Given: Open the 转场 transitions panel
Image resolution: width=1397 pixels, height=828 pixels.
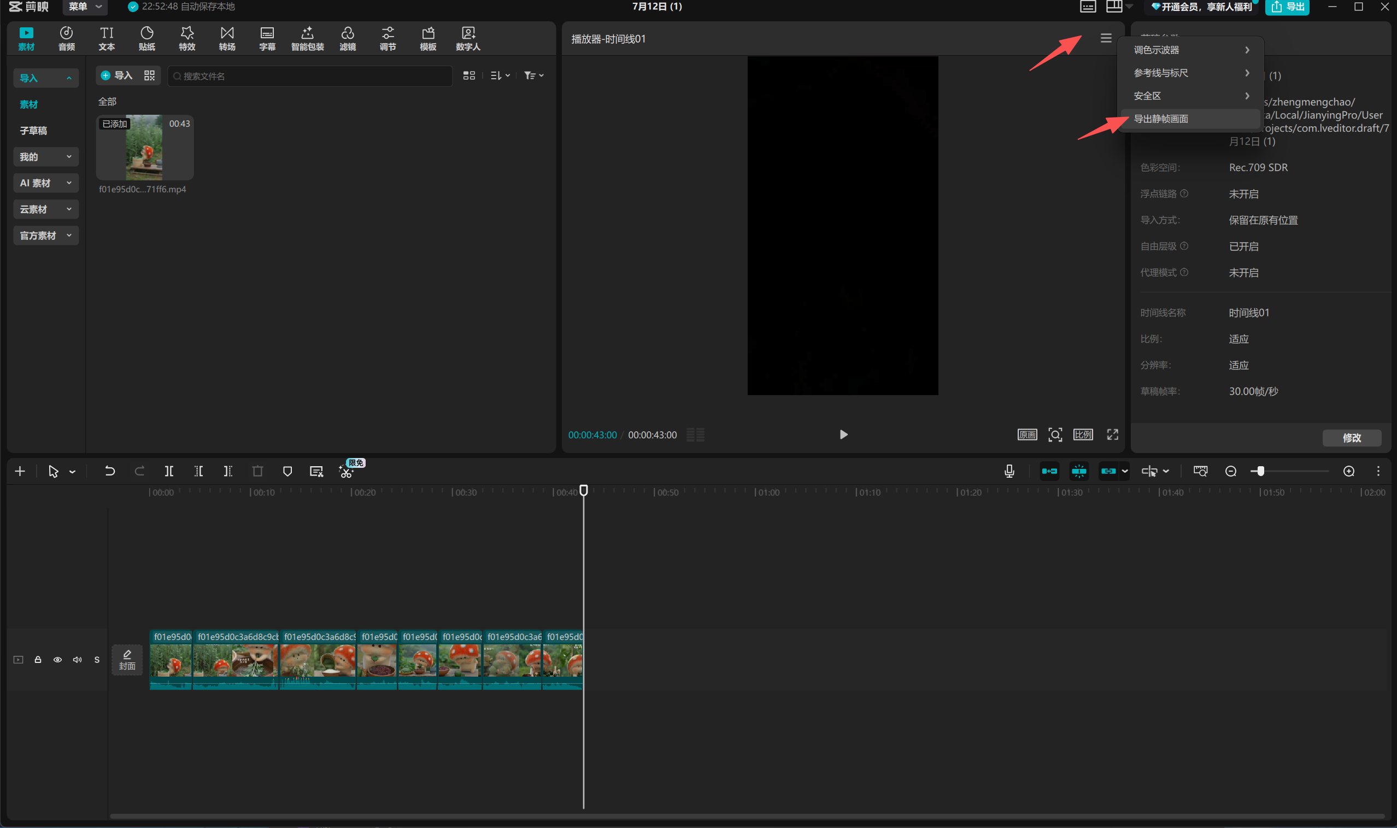Looking at the screenshot, I should pos(227,38).
